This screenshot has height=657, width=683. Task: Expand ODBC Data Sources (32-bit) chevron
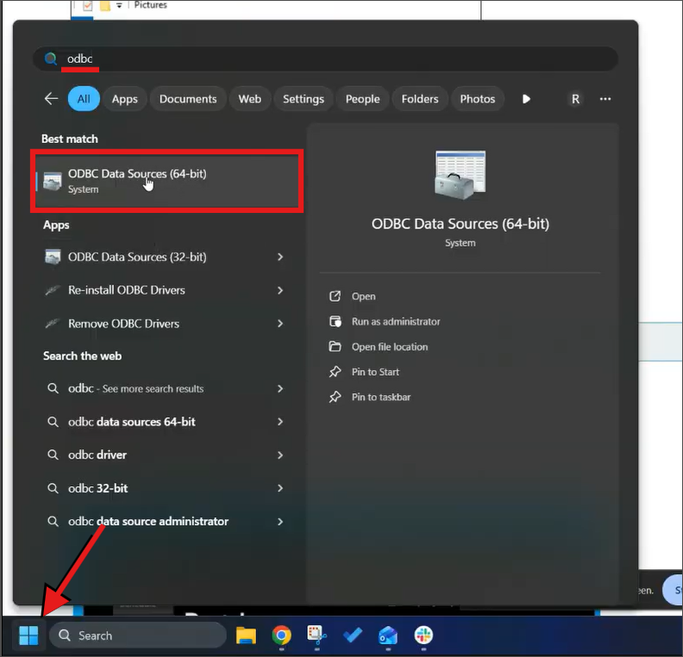click(280, 257)
